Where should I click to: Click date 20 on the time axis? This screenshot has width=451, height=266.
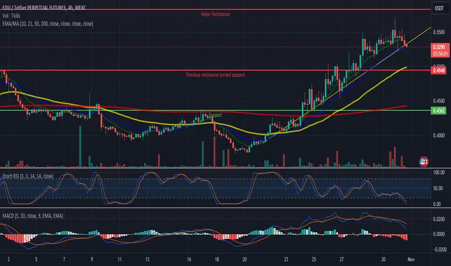point(244,259)
